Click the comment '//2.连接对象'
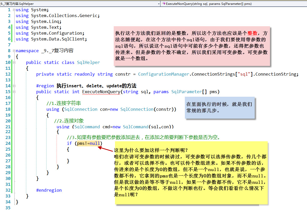 (x=69, y=121)
